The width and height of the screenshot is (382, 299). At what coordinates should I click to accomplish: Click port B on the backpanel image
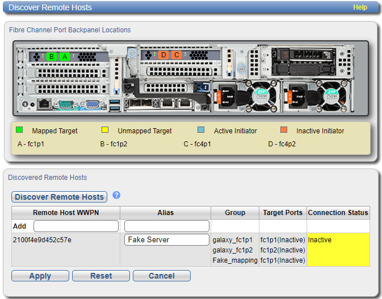[52, 57]
